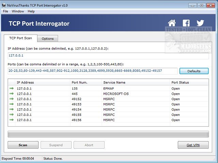The height and width of the screenshot is (163, 218).
Task: Click green arrow beside port 49156
Action: pyautogui.click(x=12, y=120)
